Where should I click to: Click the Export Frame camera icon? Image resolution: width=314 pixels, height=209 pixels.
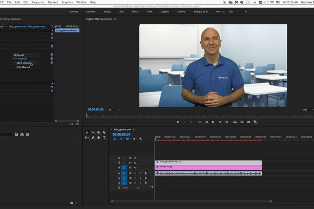pyautogui.click(x=248, y=122)
